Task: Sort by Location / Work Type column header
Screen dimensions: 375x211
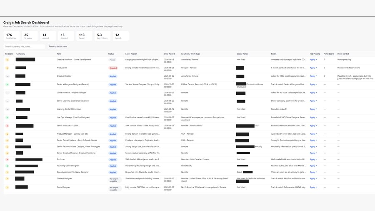Action: [x=190, y=54]
